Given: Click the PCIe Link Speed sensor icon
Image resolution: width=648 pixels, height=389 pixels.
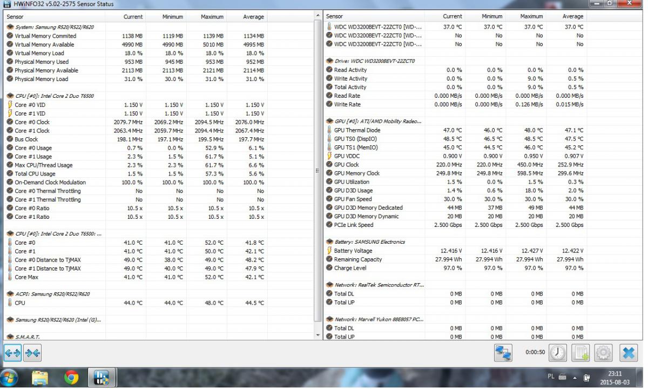Looking at the screenshot, I should click(x=329, y=225).
